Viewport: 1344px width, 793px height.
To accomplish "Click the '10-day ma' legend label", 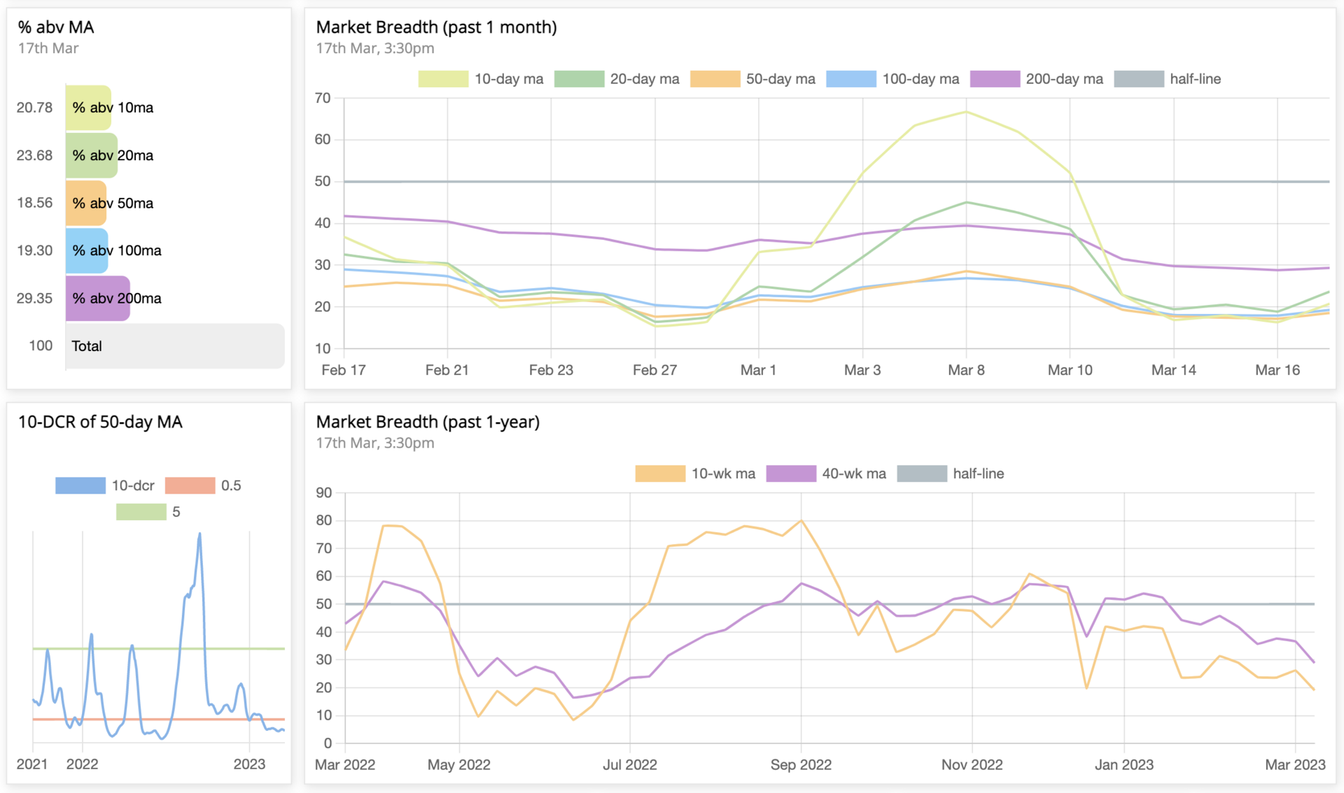I will coord(509,79).
